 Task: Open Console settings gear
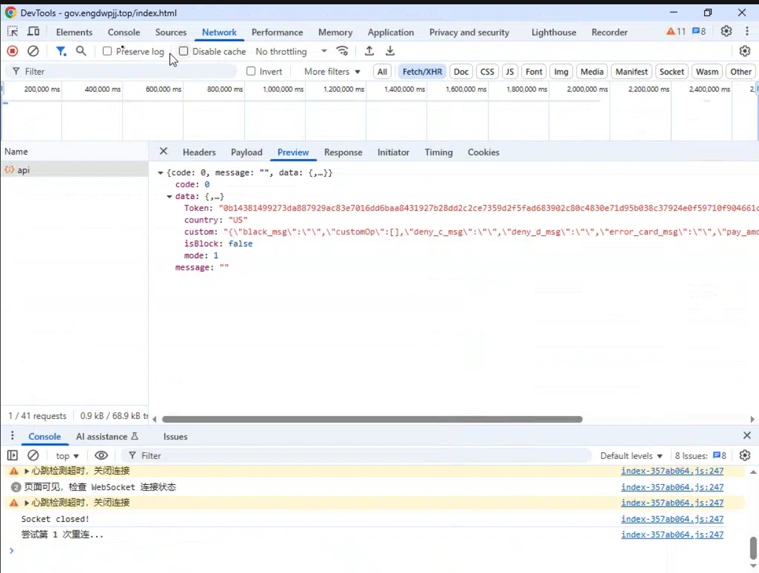[x=745, y=455]
